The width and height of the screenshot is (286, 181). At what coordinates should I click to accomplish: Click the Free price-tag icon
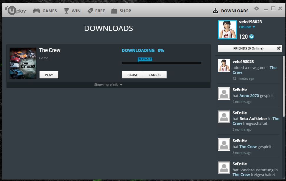[x=90, y=11]
